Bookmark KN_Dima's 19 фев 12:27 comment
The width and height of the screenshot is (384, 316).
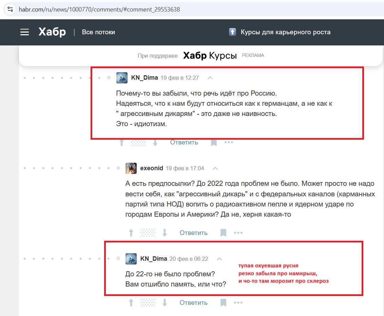click(x=214, y=142)
